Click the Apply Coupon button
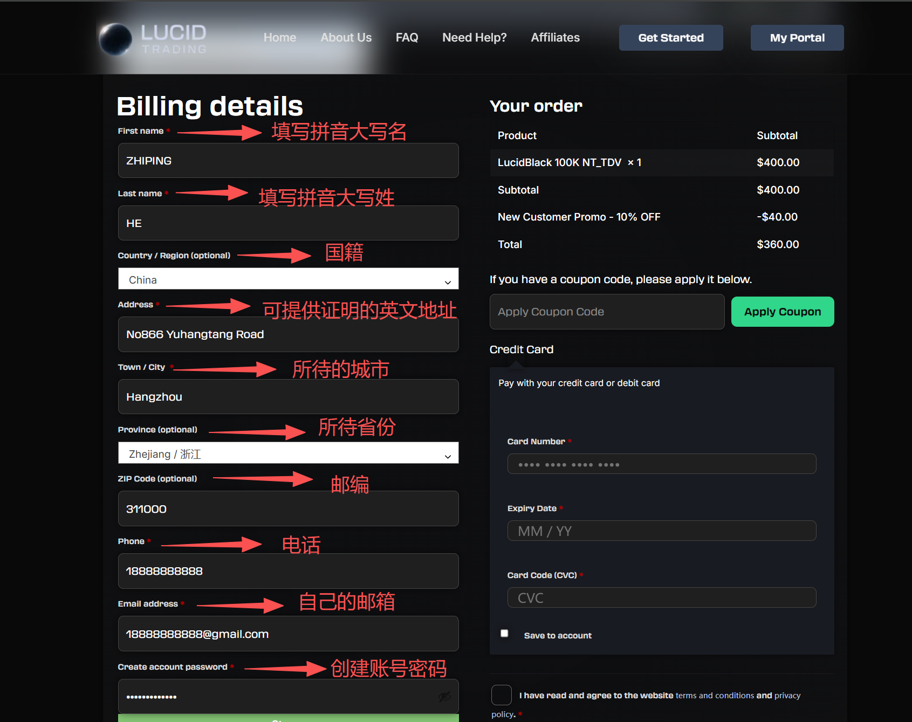 [x=782, y=312]
